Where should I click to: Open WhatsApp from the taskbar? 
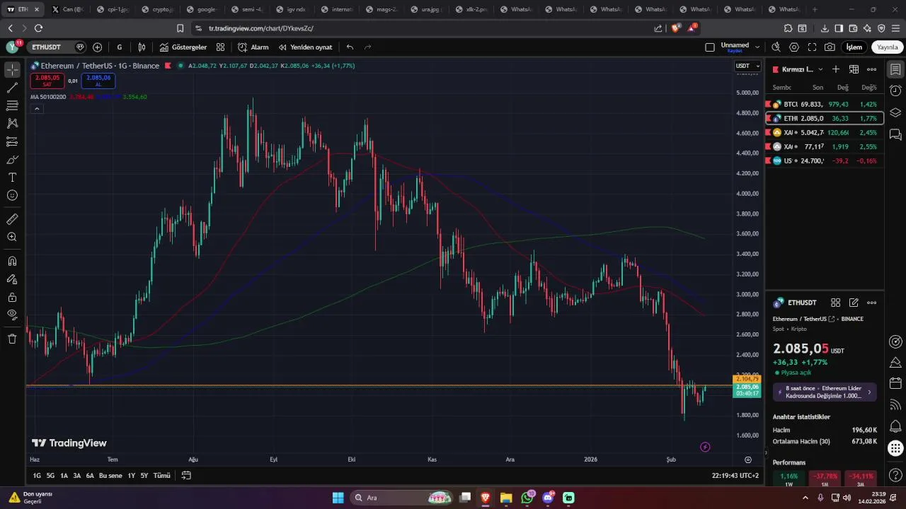click(527, 498)
